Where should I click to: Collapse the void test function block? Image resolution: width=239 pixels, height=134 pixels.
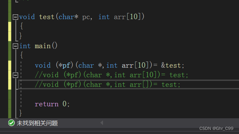click(x=15, y=17)
